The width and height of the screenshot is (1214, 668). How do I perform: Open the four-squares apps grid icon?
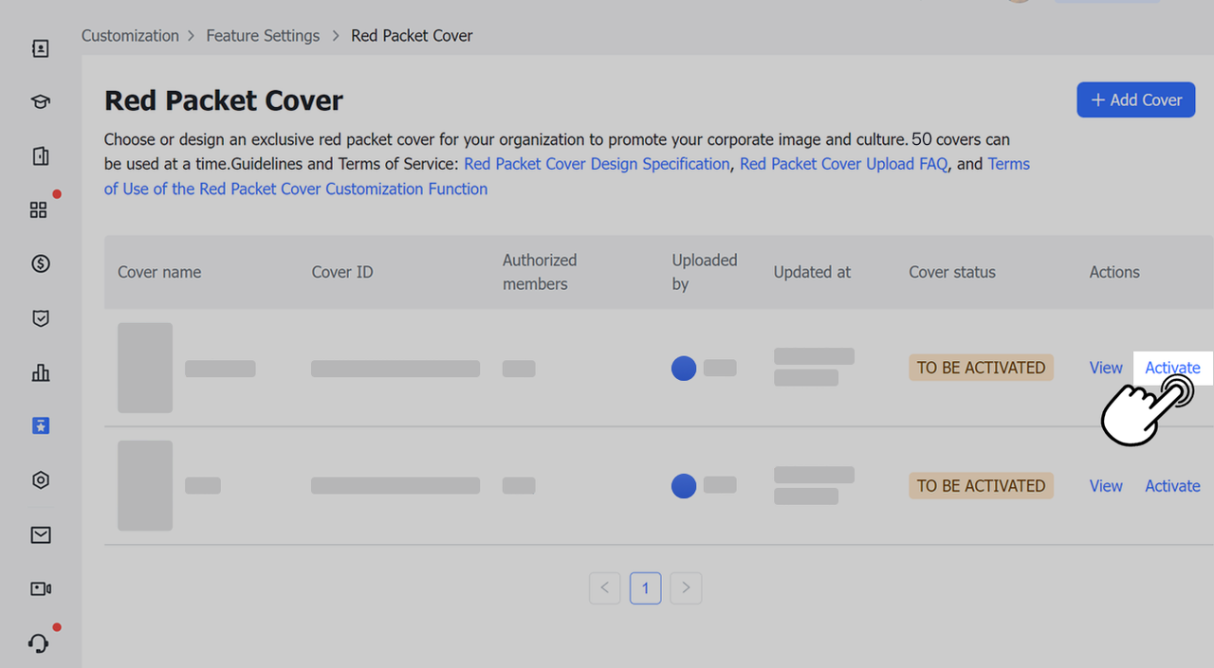tap(39, 210)
